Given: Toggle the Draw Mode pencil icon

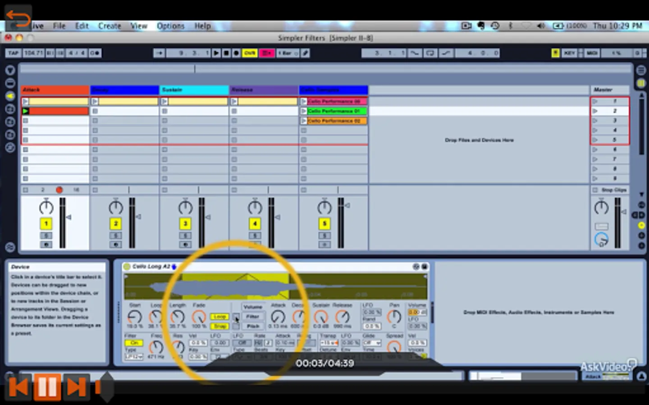Looking at the screenshot, I should point(305,53).
